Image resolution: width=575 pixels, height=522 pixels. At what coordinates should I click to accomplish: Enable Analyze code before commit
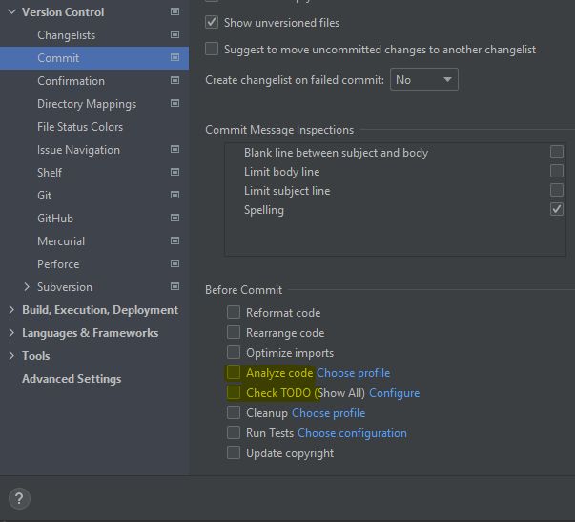tap(234, 372)
